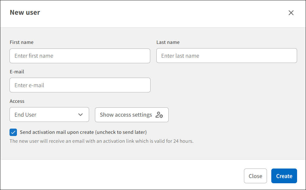
Task: Uncheck the Send activation mail checkbox
Action: click(x=13, y=132)
